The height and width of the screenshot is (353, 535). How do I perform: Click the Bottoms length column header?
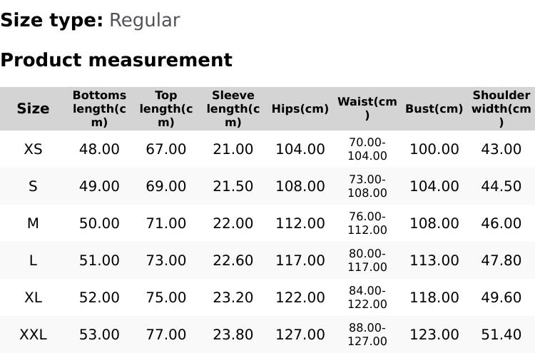tap(99, 108)
